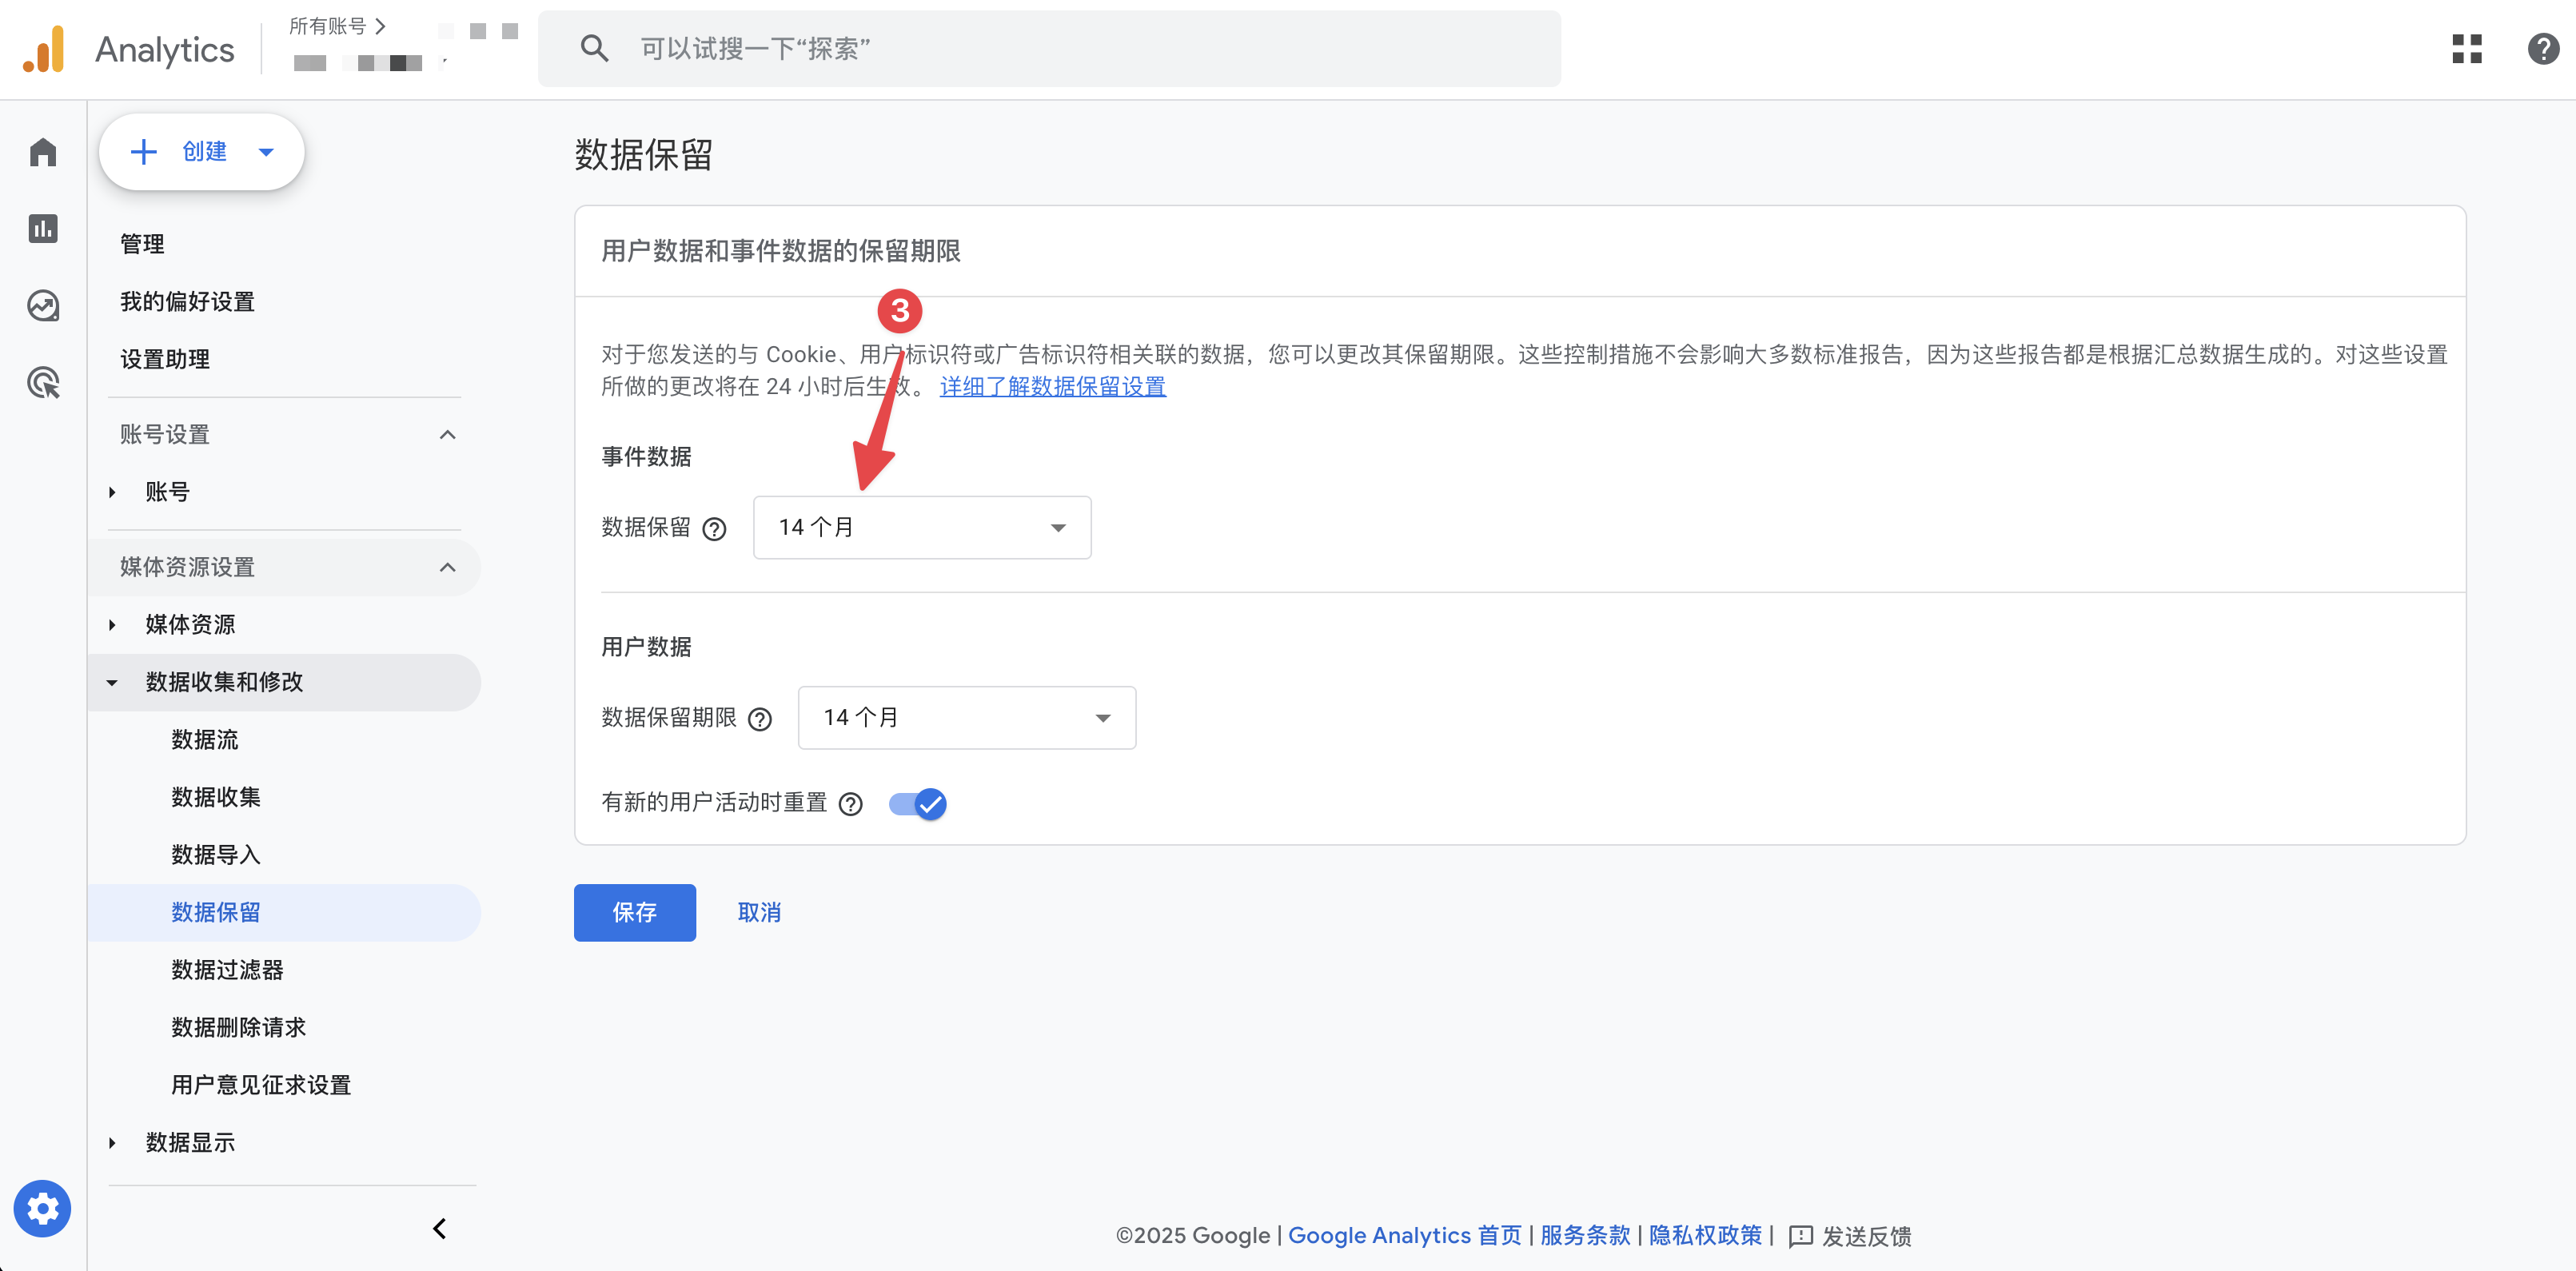The width and height of the screenshot is (2576, 1271).
Task: Click the 用户数据 section label
Action: pos(646,647)
